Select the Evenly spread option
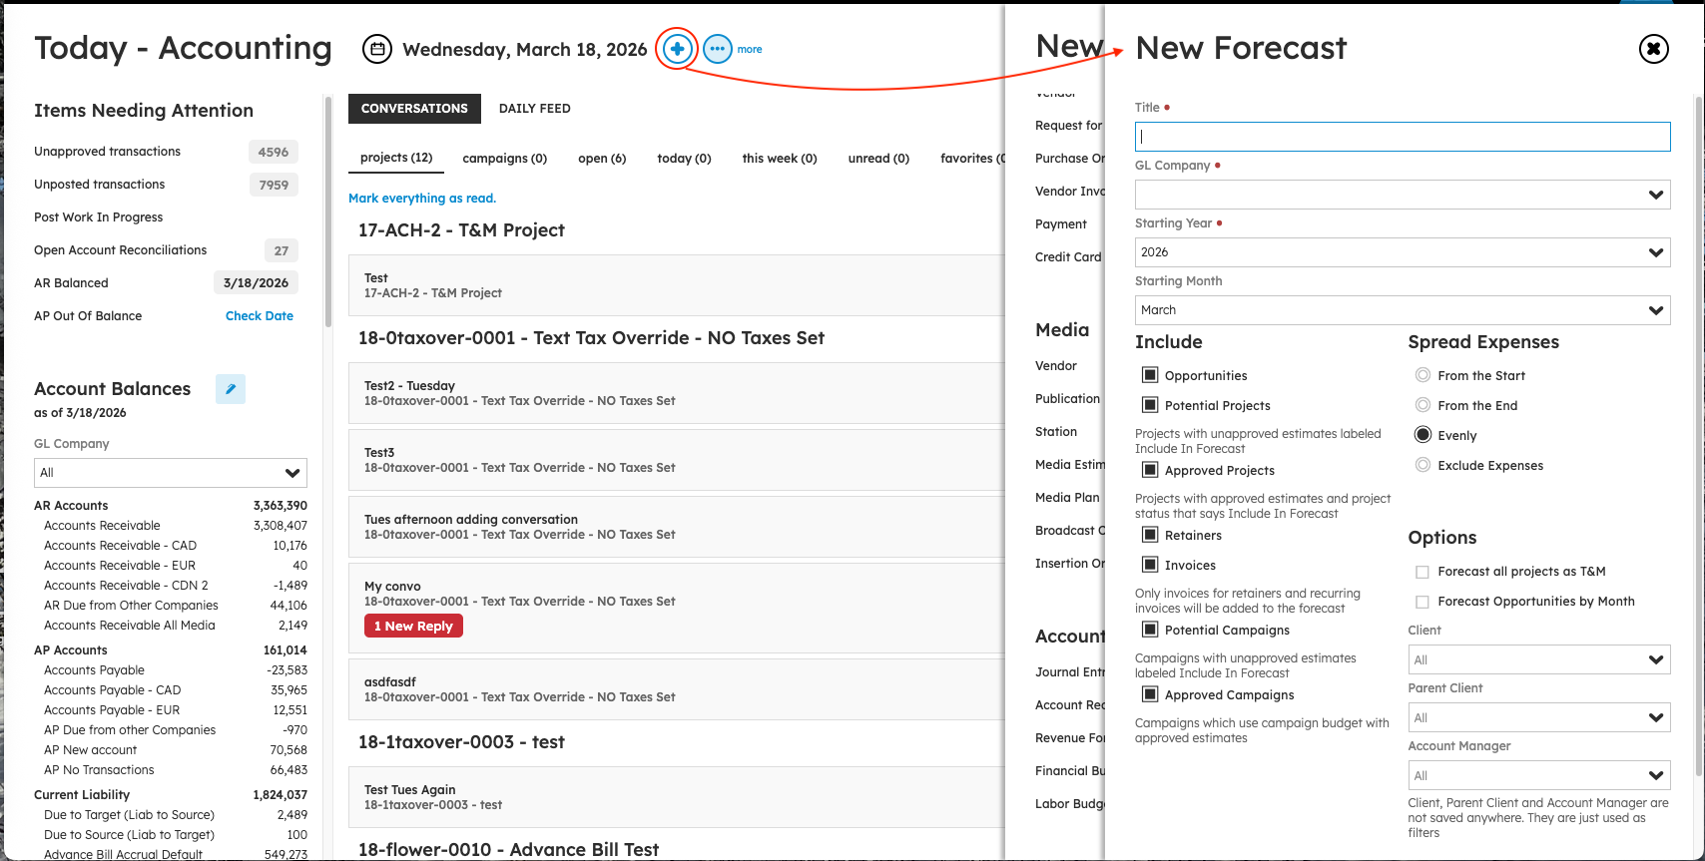Screen dimensions: 1705x861 1422,435
